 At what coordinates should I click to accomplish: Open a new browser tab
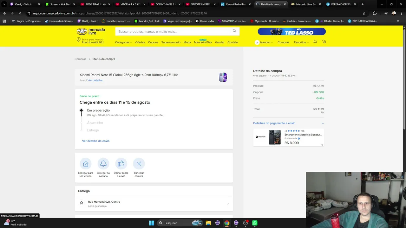(363, 4)
